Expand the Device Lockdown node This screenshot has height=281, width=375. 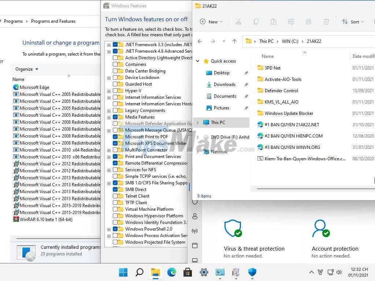pos(109,78)
